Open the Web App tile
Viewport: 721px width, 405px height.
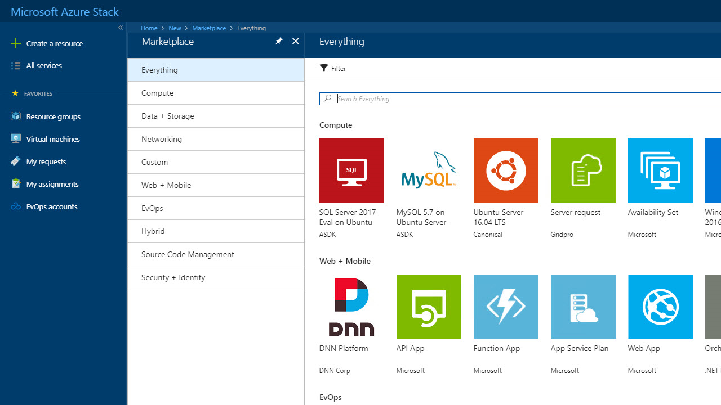pos(660,307)
